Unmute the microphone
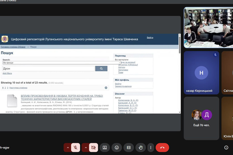Image resolution: width=233 pixels, height=155 pixels. 76,148
